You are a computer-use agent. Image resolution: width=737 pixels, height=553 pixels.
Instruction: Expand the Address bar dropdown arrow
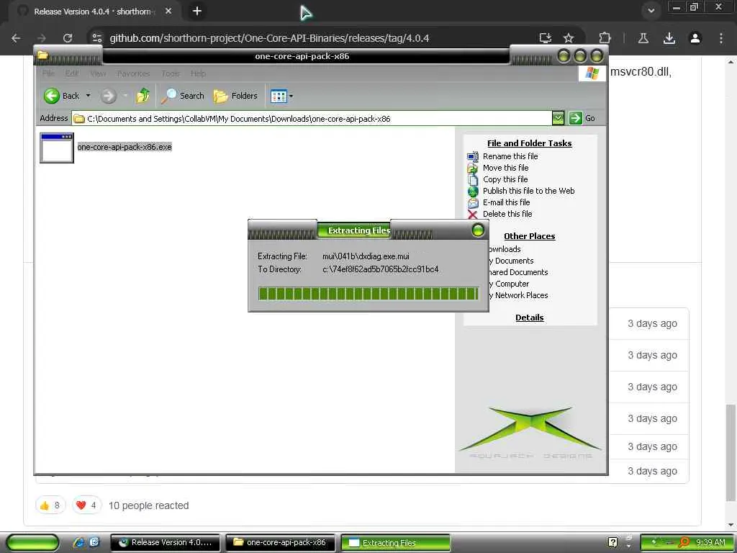pyautogui.click(x=558, y=118)
